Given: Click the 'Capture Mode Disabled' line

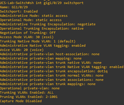Looking at the screenshot, I should point(21,101).
